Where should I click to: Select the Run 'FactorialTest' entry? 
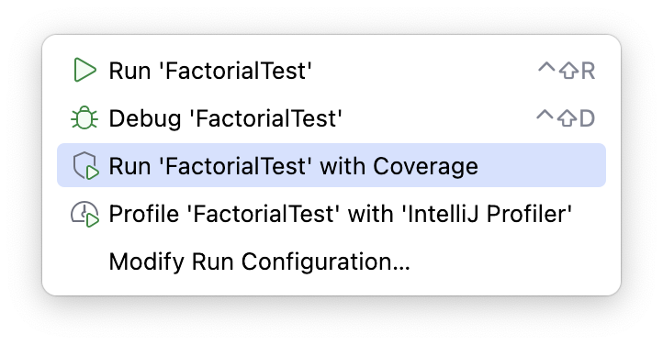tap(331, 70)
